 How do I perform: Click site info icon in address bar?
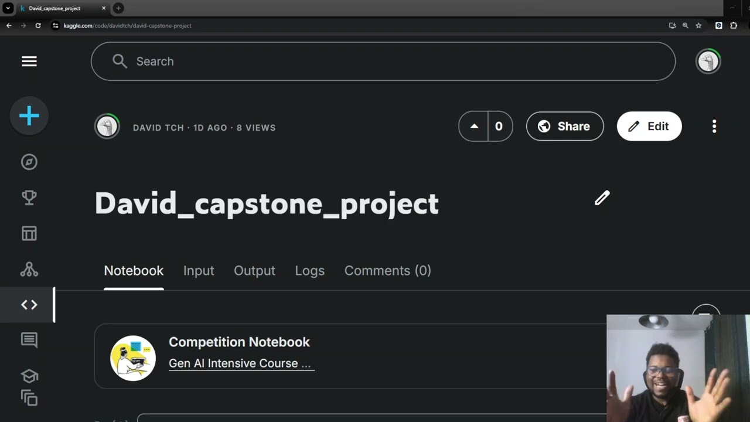click(x=56, y=26)
